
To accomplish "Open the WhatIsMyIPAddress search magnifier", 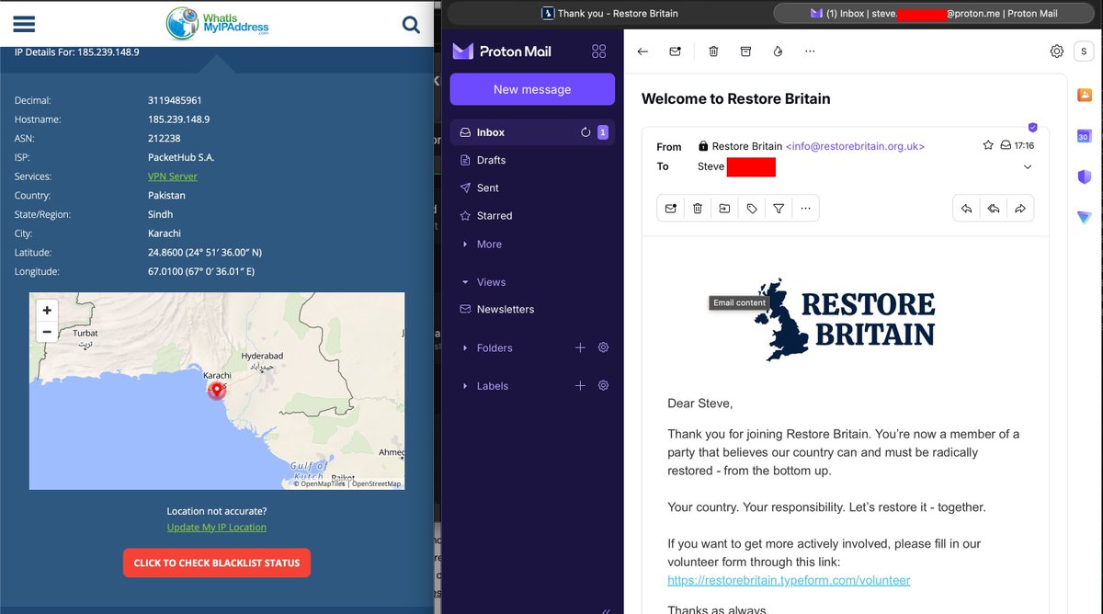I will 411,25.
